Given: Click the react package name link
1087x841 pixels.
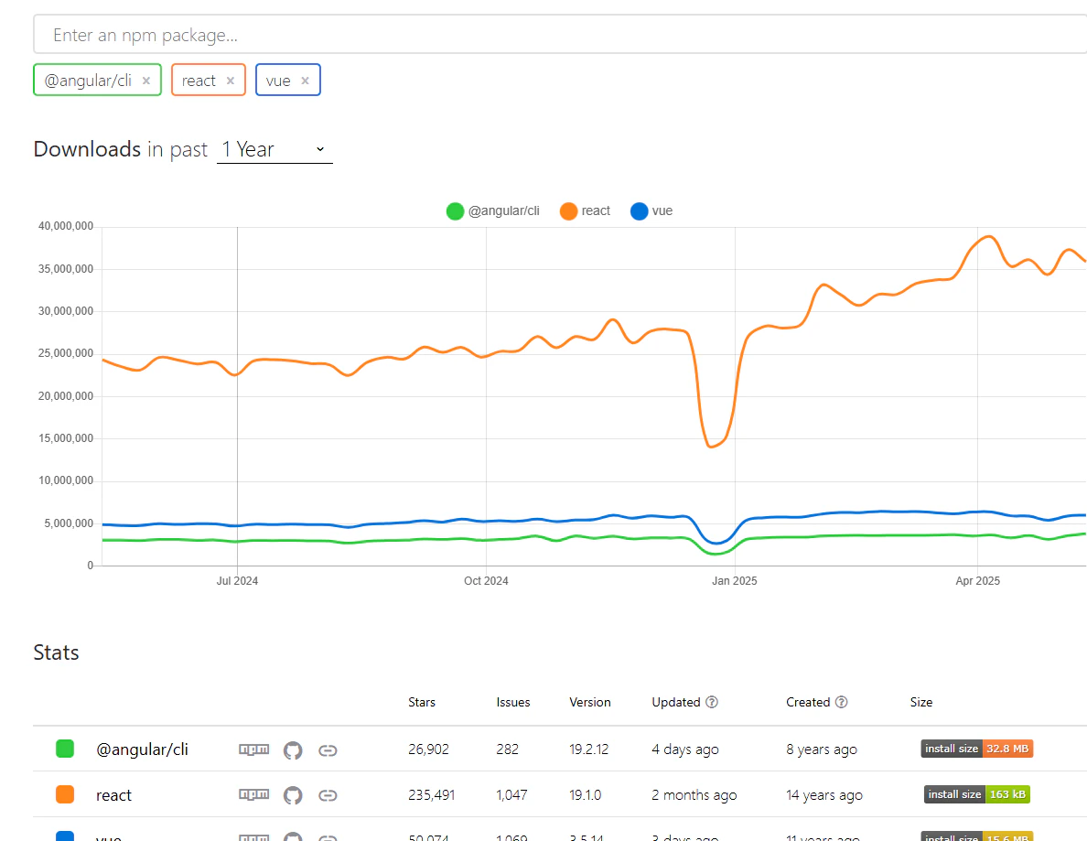Looking at the screenshot, I should pyautogui.click(x=113, y=795).
